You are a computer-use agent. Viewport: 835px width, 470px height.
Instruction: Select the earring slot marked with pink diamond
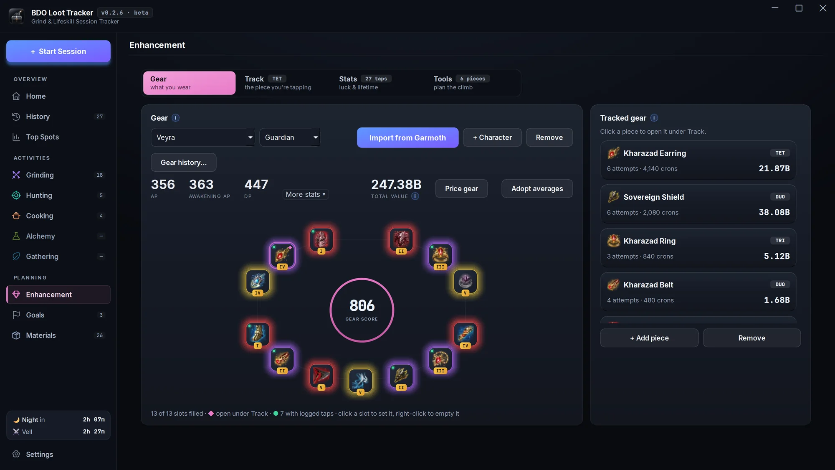282,255
